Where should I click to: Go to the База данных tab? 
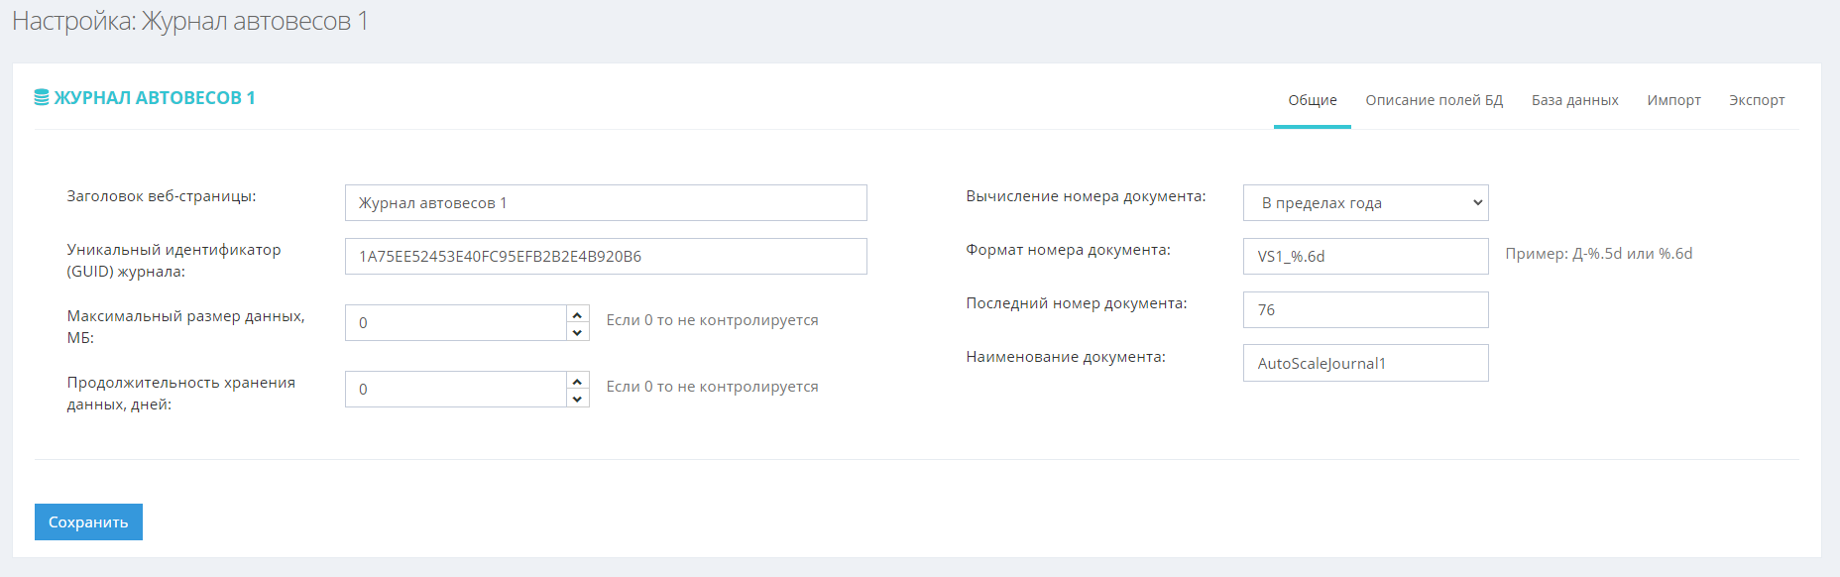pyautogui.click(x=1574, y=100)
